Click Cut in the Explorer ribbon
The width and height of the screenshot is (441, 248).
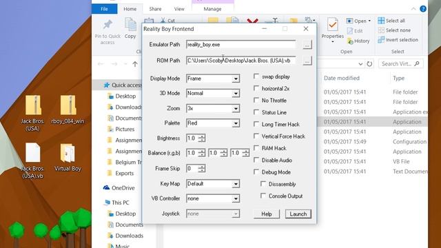168,21
